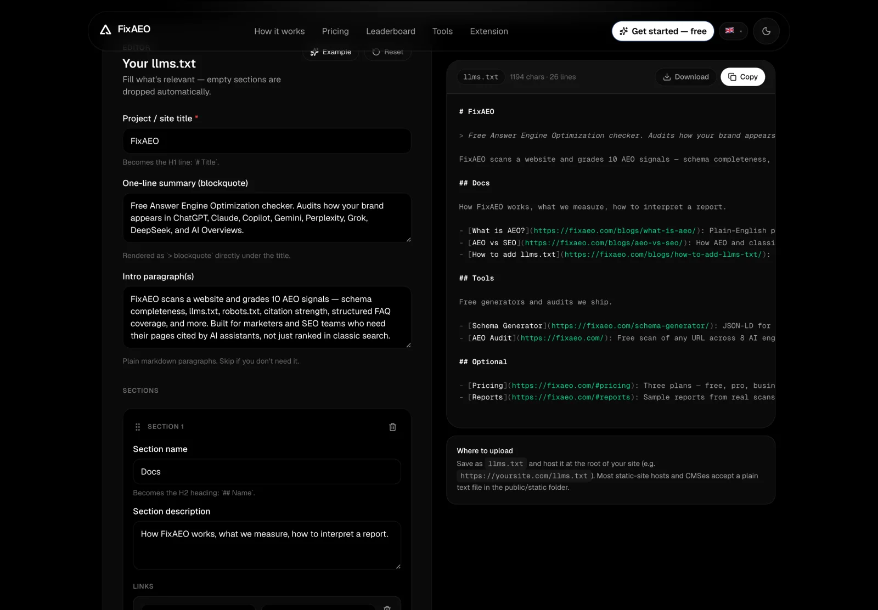
Task: Click the copy clipboard icon
Action: (732, 77)
